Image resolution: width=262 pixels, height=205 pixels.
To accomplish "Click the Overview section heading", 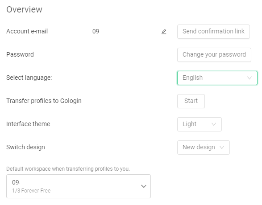I will coord(24,9).
